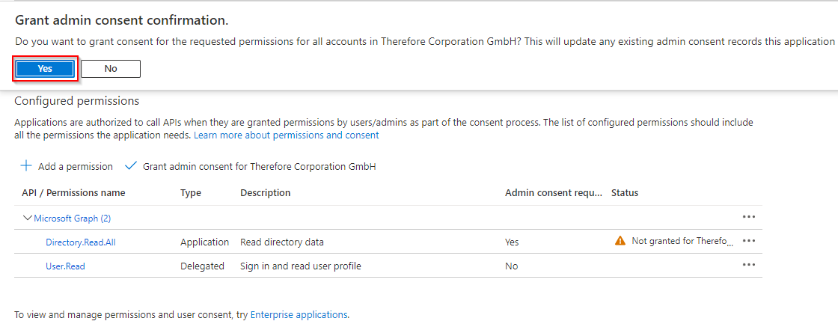Image resolution: width=838 pixels, height=330 pixels.
Task: Decline consent with the No button
Action: pyautogui.click(x=111, y=68)
